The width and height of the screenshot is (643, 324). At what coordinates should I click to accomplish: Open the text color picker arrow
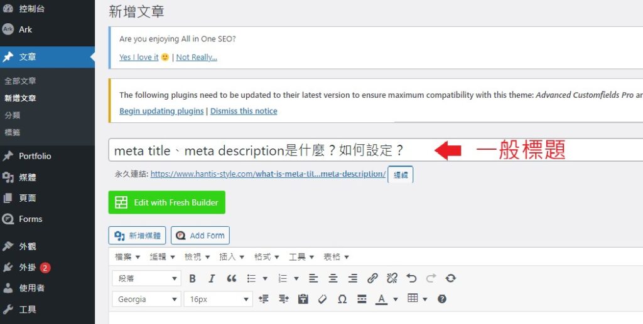click(x=396, y=299)
